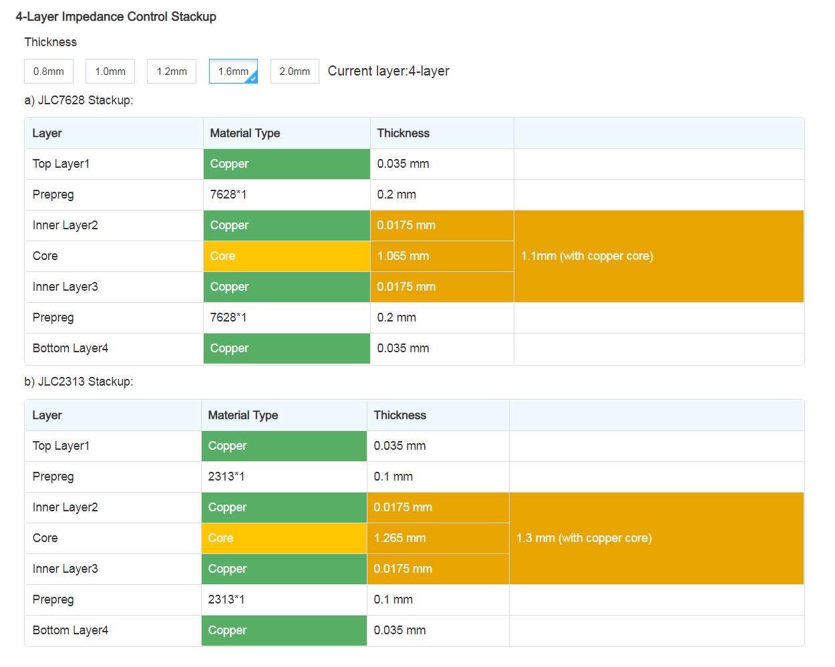Select the "a) JLC7628 Stackup" label

click(79, 100)
